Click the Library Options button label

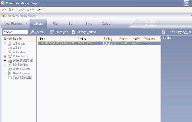86,32
